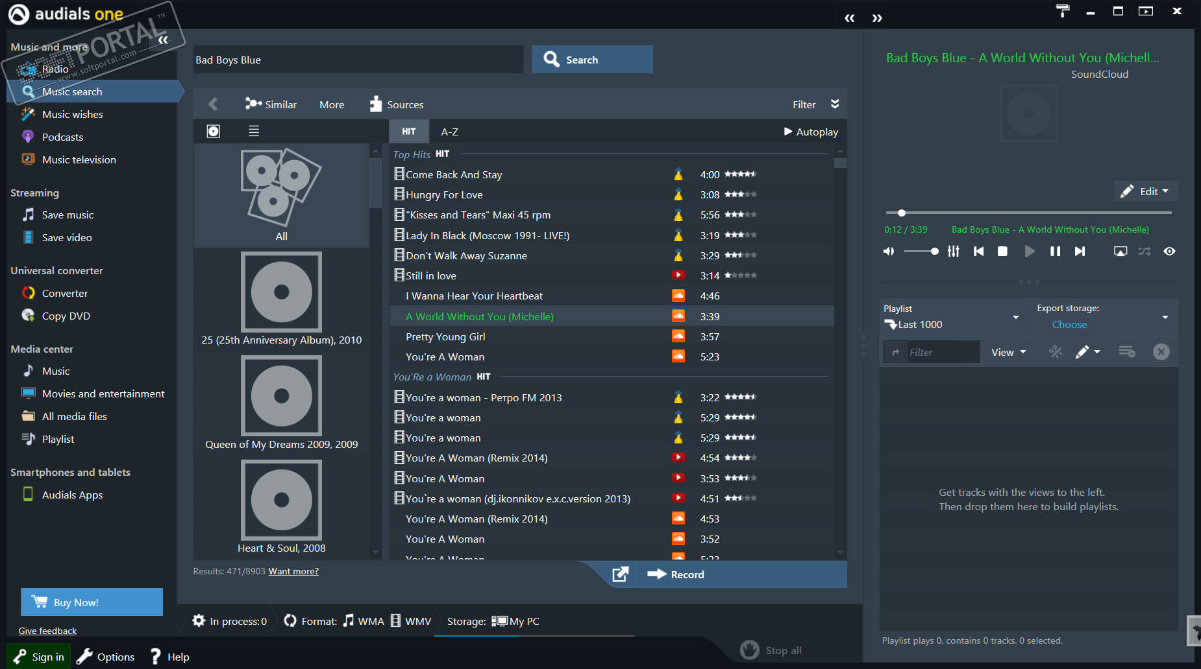The height and width of the screenshot is (669, 1201).
Task: Toggle the A-Z sort view
Action: (449, 132)
